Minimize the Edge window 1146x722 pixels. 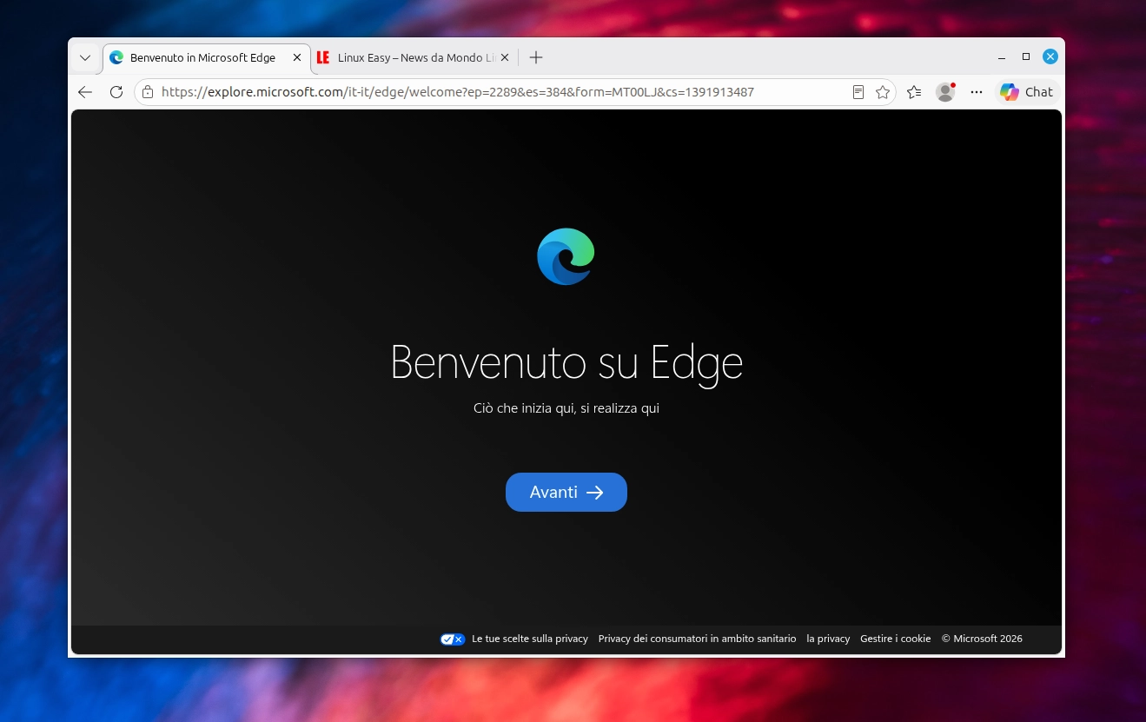point(1002,57)
